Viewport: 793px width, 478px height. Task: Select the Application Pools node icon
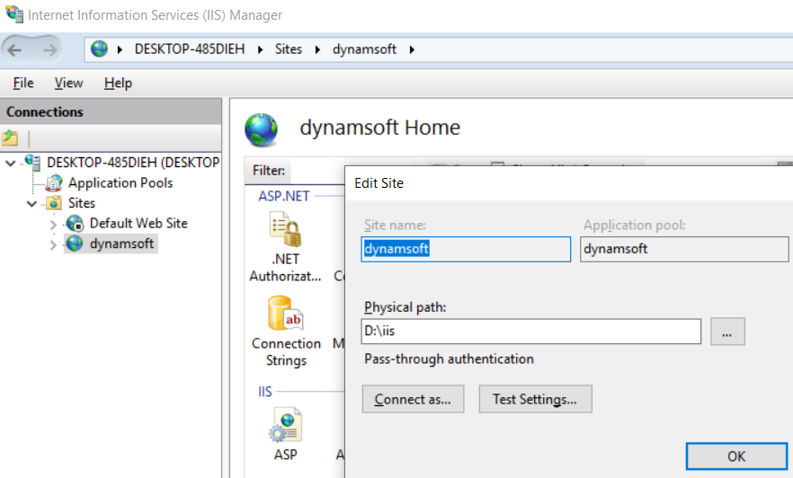tap(55, 182)
